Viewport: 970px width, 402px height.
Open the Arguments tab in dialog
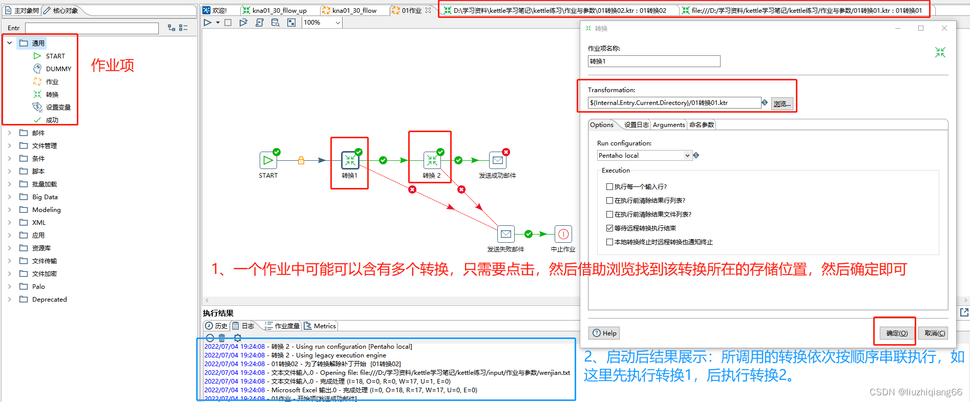click(x=669, y=125)
